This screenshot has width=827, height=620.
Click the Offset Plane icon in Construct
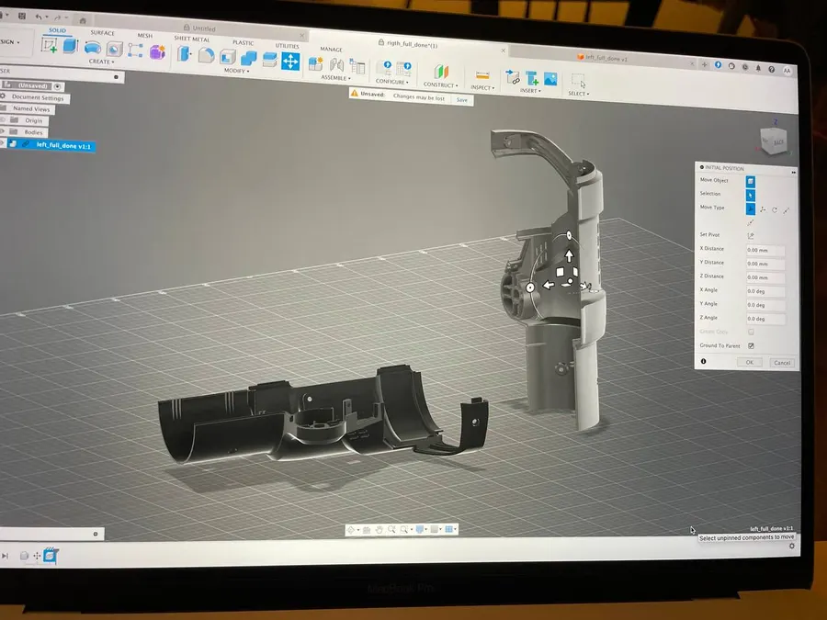[441, 72]
